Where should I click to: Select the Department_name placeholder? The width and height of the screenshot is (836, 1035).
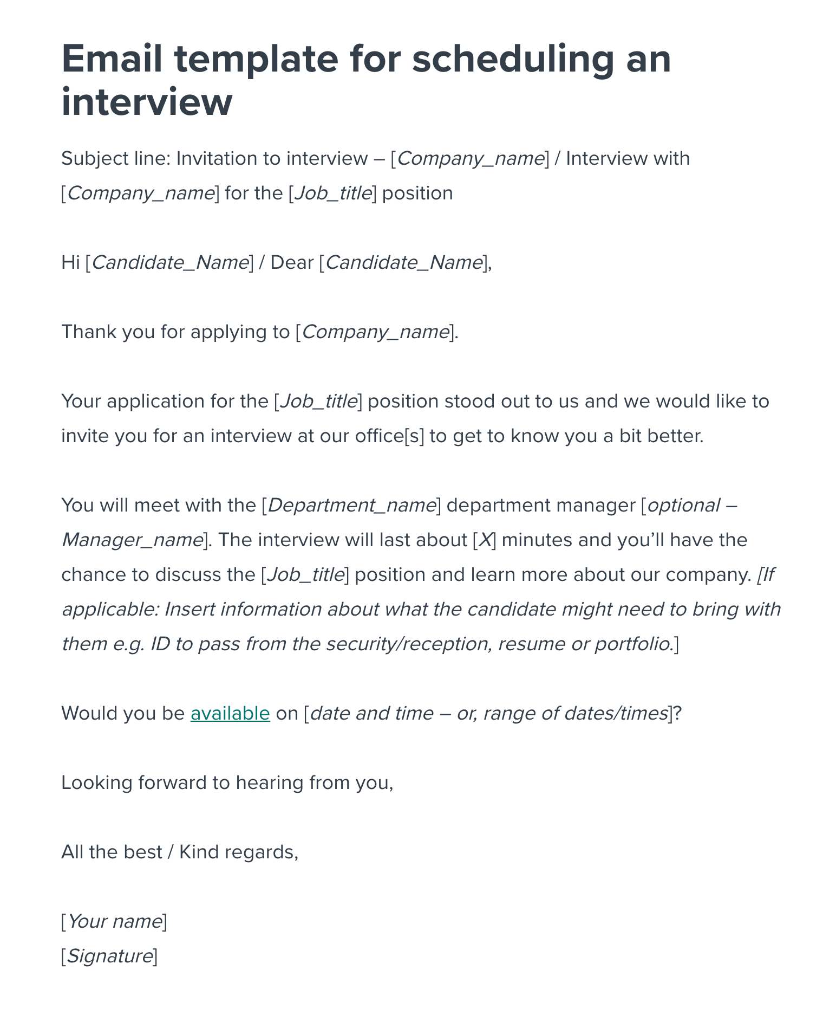click(x=352, y=505)
